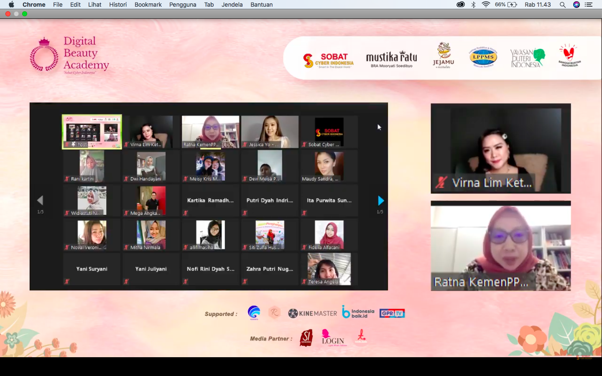Go to previous participant page arrow

tap(40, 201)
